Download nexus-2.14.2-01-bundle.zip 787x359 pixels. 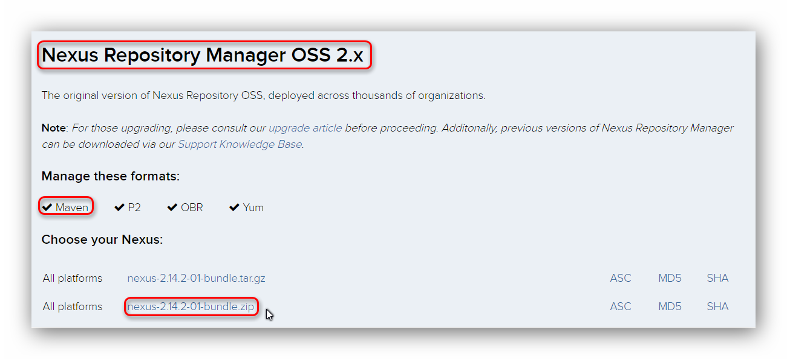(x=191, y=307)
